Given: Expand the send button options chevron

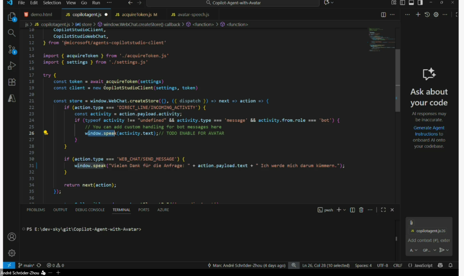Looking at the screenshot, I should (x=447, y=250).
